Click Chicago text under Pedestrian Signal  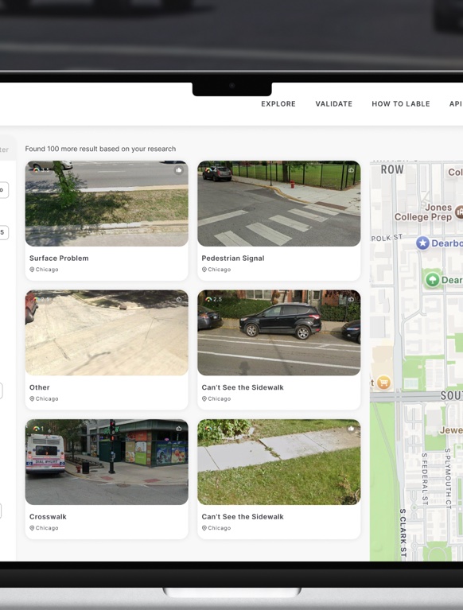click(220, 269)
